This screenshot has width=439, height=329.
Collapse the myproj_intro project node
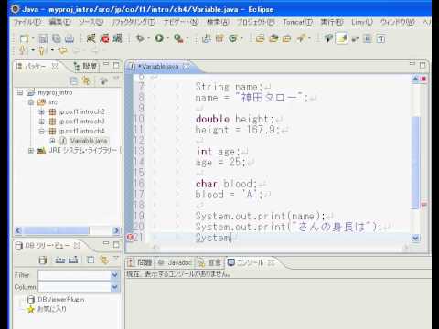tap(20, 92)
